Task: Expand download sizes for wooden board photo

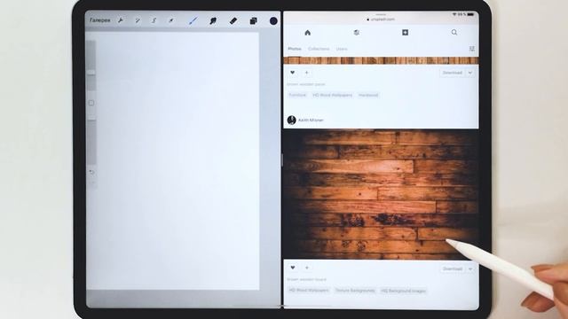Action: 470,268
